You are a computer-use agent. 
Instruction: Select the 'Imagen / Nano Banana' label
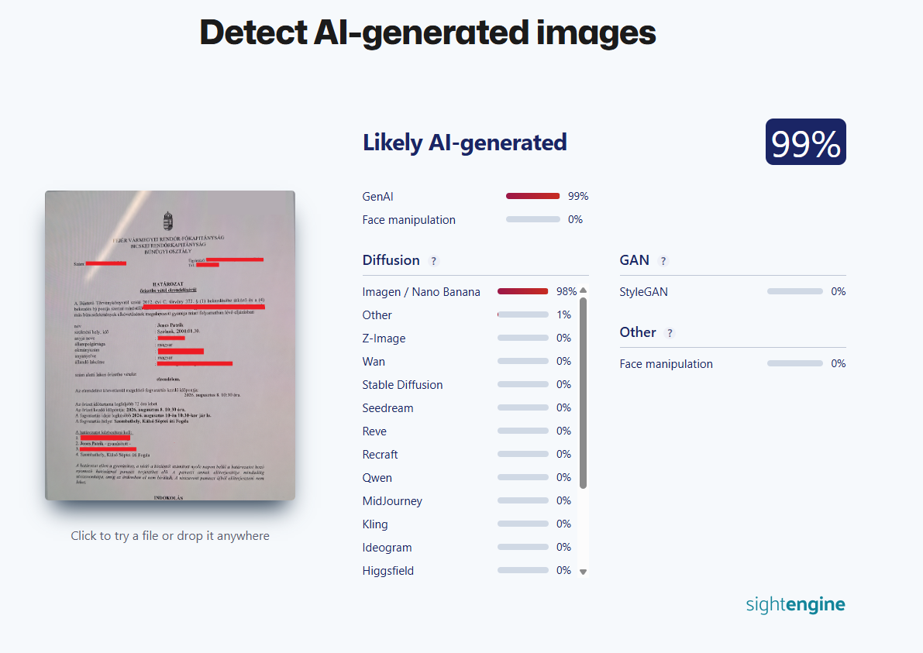422,292
